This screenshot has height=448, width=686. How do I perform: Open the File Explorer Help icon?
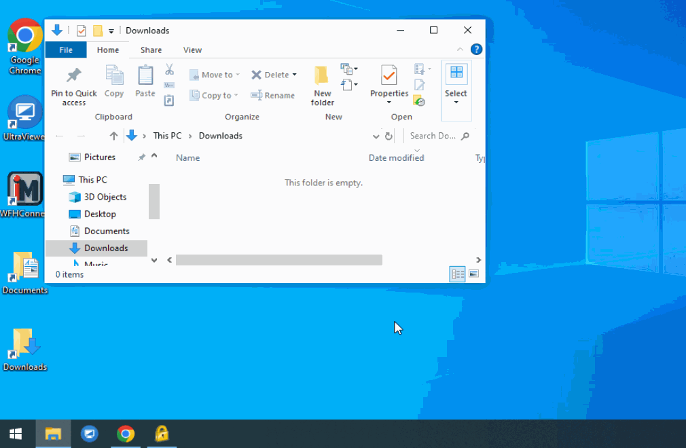pyautogui.click(x=476, y=50)
